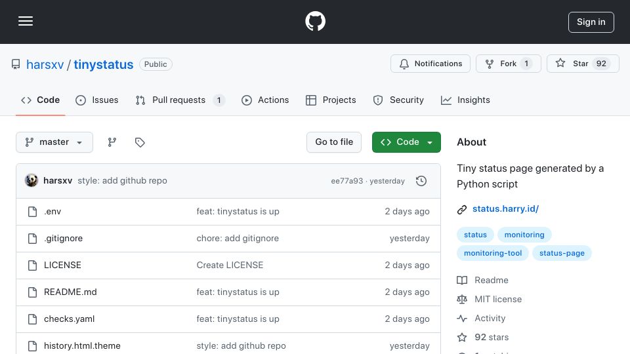Open the README.md file
Screen dimensions: 630x354
70,292
